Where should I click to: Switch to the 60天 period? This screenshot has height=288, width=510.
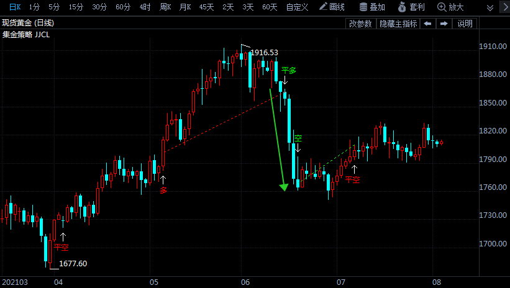[x=270, y=7]
